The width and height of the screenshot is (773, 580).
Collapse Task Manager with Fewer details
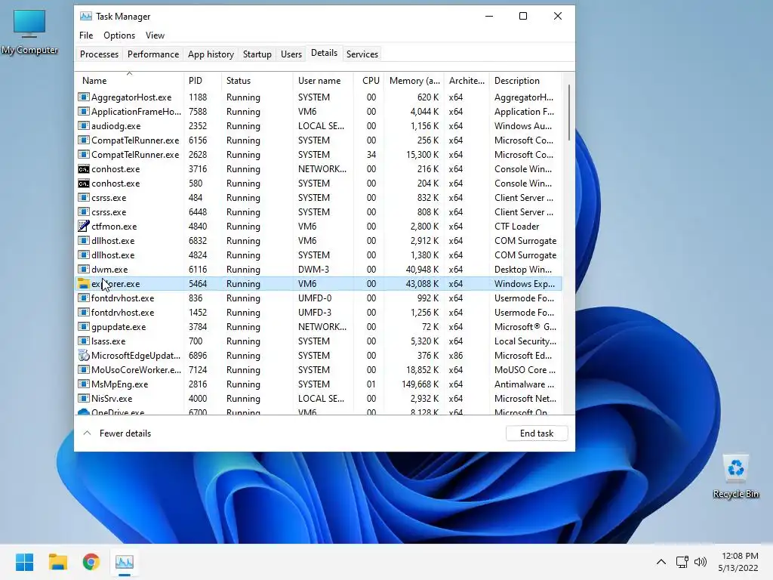pos(117,433)
